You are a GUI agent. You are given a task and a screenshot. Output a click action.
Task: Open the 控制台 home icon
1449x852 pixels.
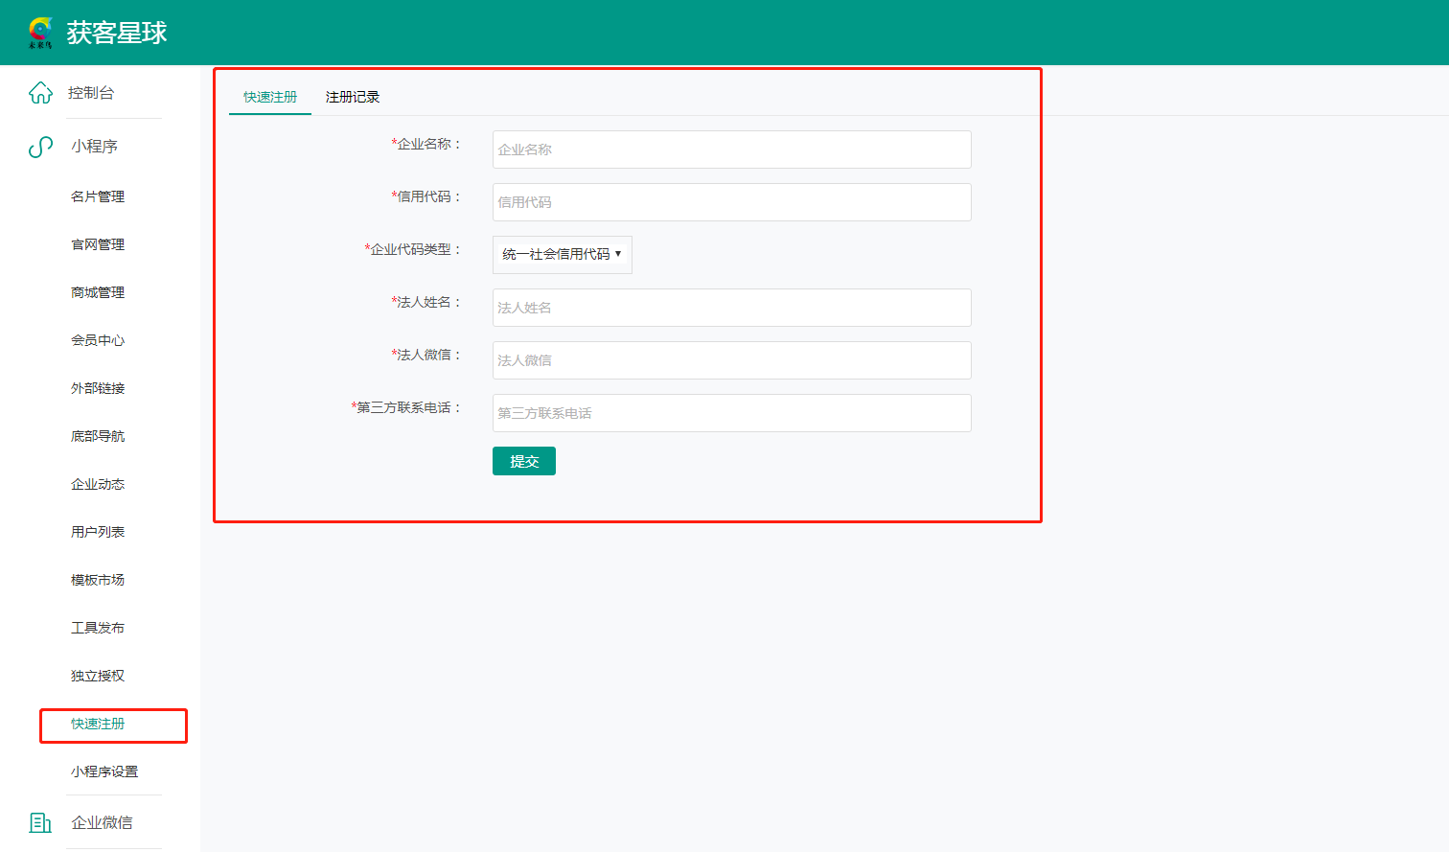point(40,93)
